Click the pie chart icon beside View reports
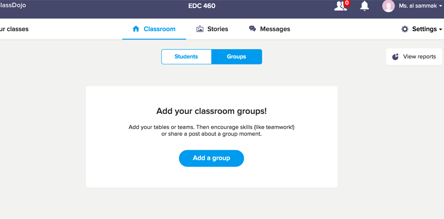This screenshot has width=444, height=219. tap(395, 57)
